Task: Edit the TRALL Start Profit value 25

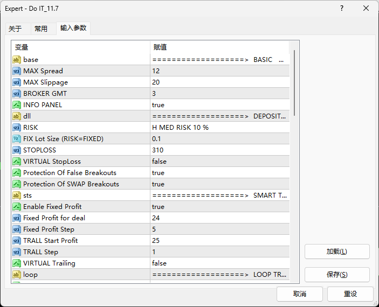Action: point(220,241)
